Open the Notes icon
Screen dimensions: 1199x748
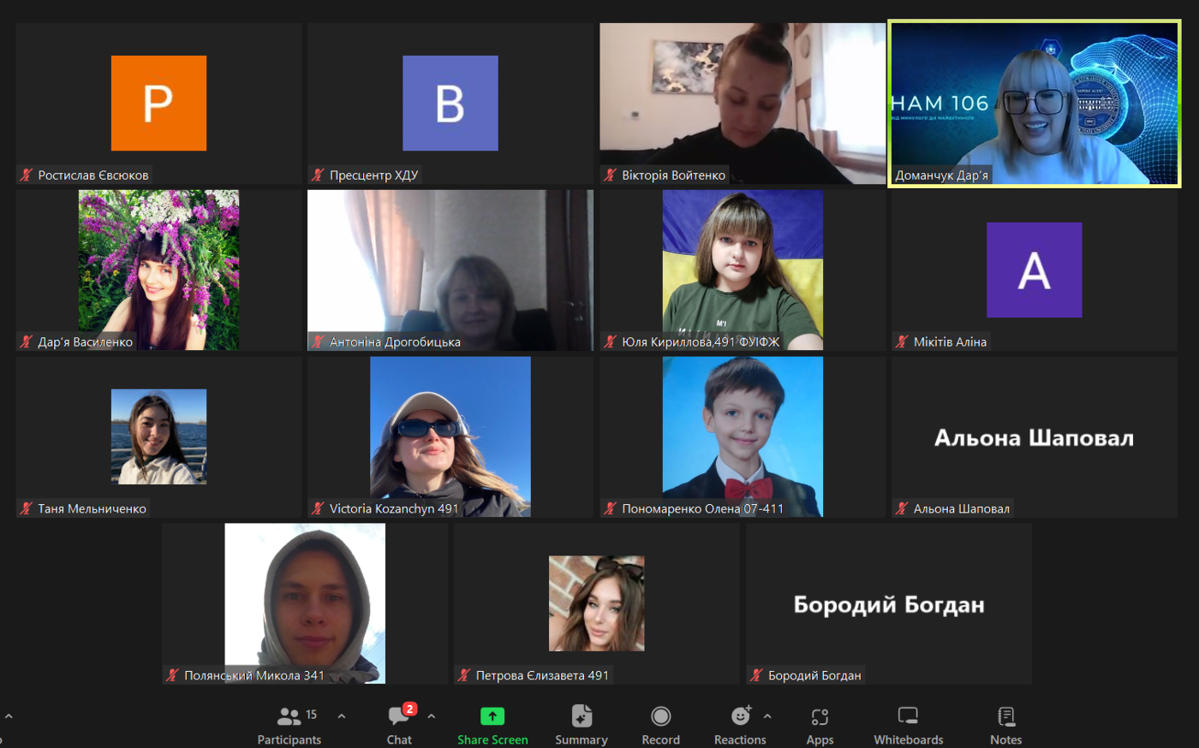[1006, 716]
